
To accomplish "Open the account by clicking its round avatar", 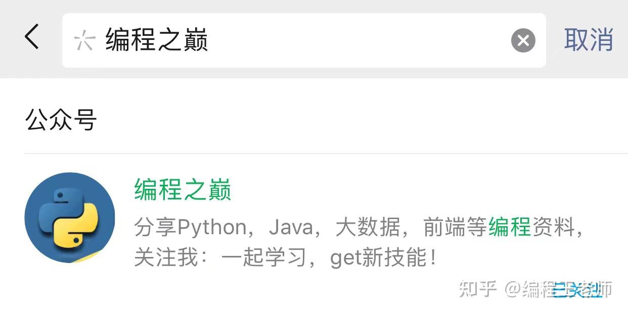I will click(69, 218).
